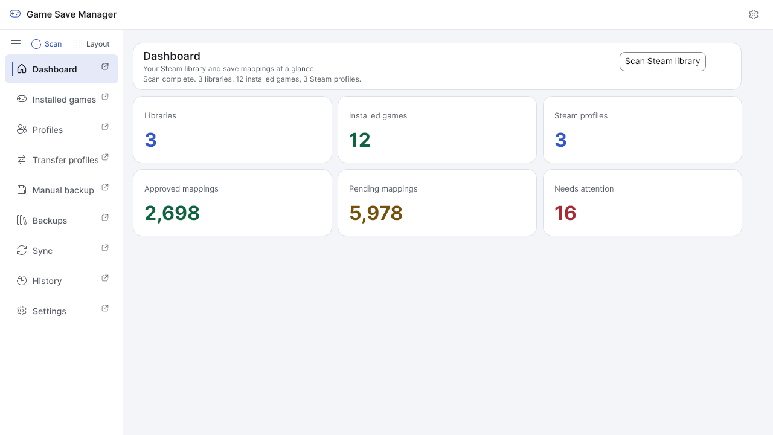Click the home icon beside Dashboard
The height and width of the screenshot is (435, 773).
[x=22, y=69]
